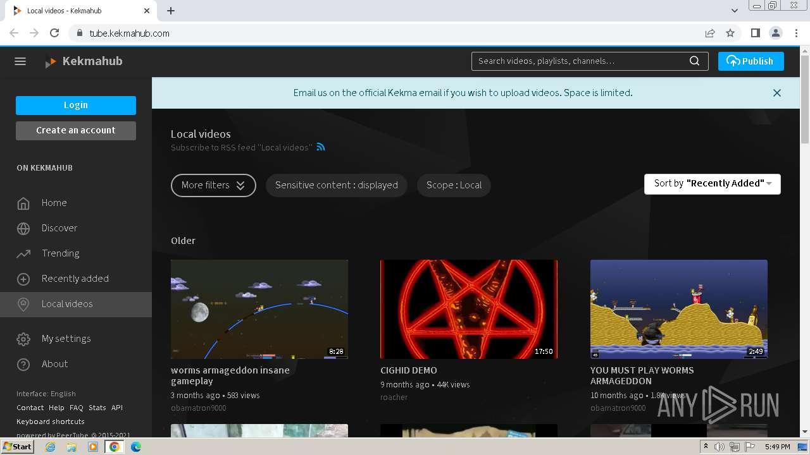810x455 pixels.
Task: Click YOU MUST PLAY WORMS ARMAGEDDON title
Action: point(642,376)
